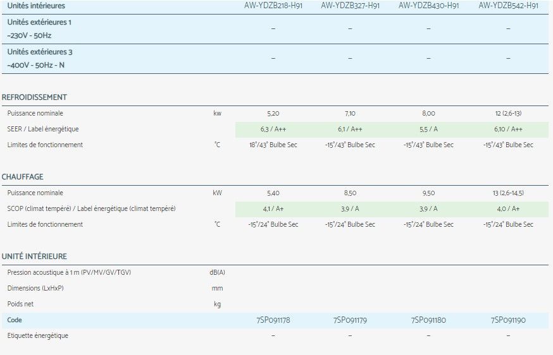
Task: Open product code 7SP091178
Action: pyautogui.click(x=273, y=320)
